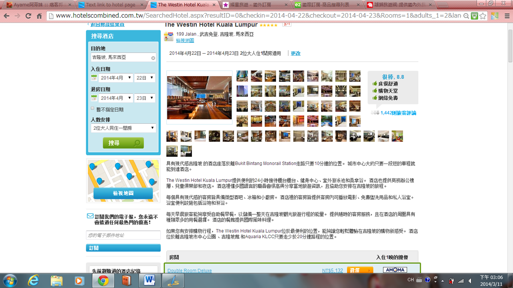Click the CH language indicator in tray
Screen dimensions: 513x288
[410, 280]
